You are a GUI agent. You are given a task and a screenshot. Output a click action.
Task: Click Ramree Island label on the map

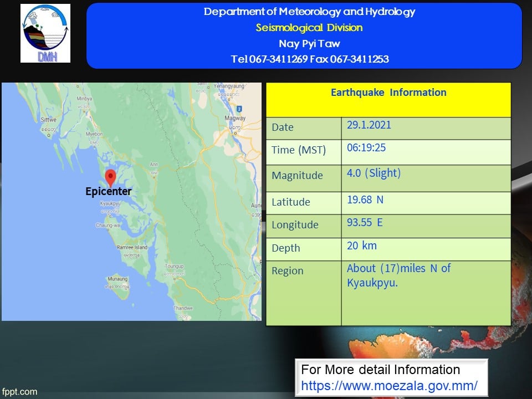(132, 247)
